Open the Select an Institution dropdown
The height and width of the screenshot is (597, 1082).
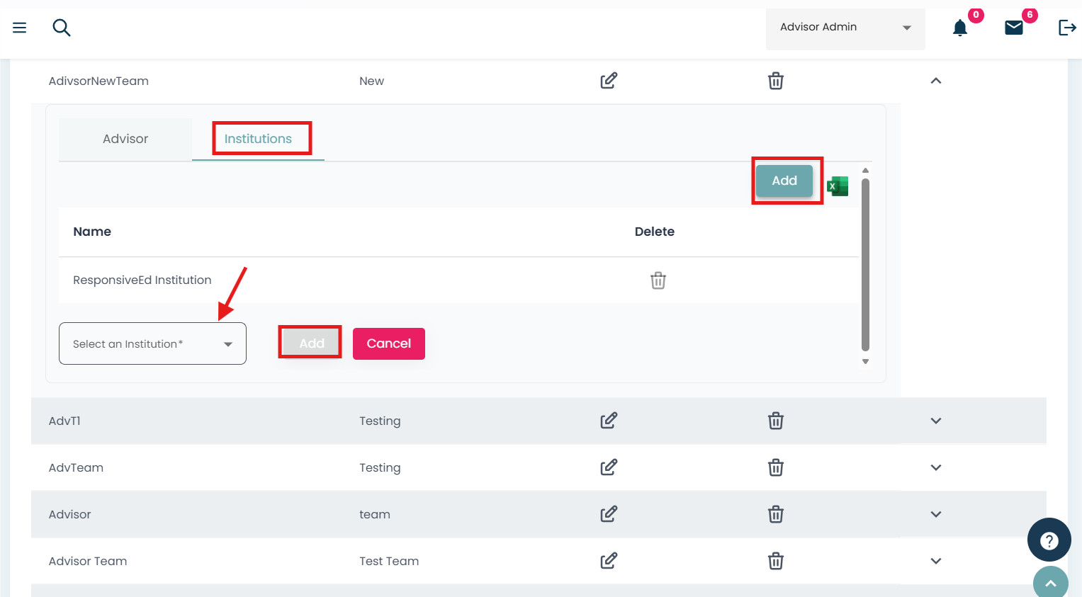coord(152,343)
